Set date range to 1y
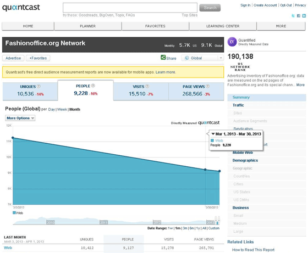 pyautogui.click(x=198, y=228)
